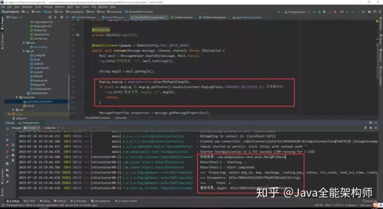Click the Mute Breakpoints icon
This screenshot has height=209, width=383.
(x=7, y=157)
